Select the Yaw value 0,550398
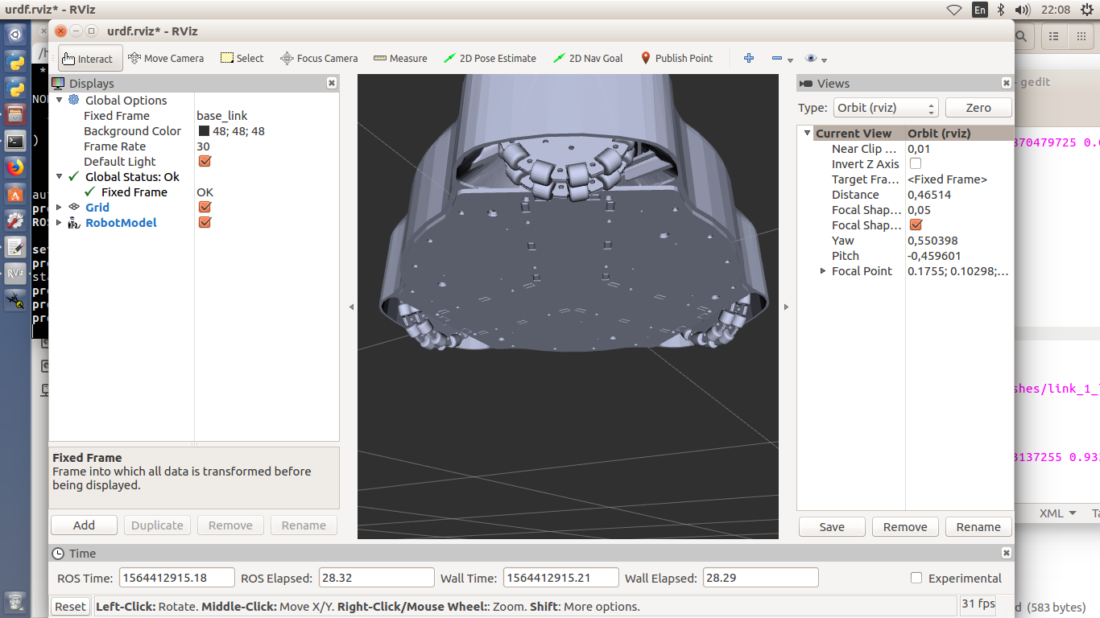This screenshot has height=618, width=1100. 933,240
